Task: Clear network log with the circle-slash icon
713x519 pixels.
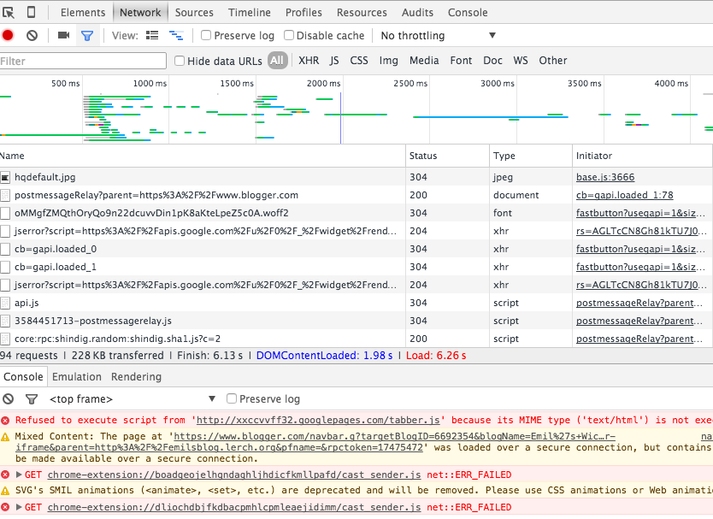Action: tap(32, 35)
